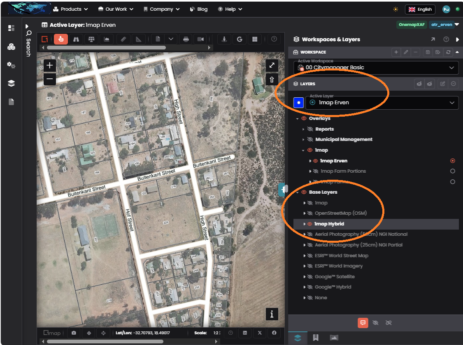Select the set-square angle tool
463x345 pixels.
(138, 39)
